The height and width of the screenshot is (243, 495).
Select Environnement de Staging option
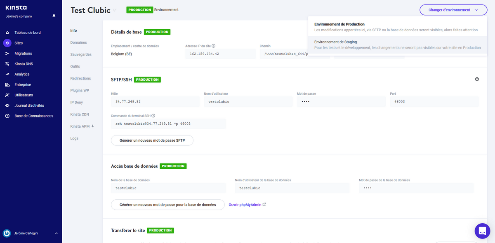tap(397, 45)
